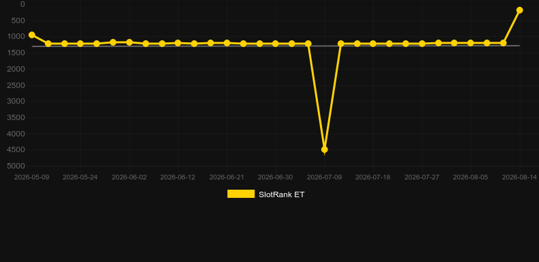Click the y-axis value 4500
539x262 pixels.
tap(16, 150)
